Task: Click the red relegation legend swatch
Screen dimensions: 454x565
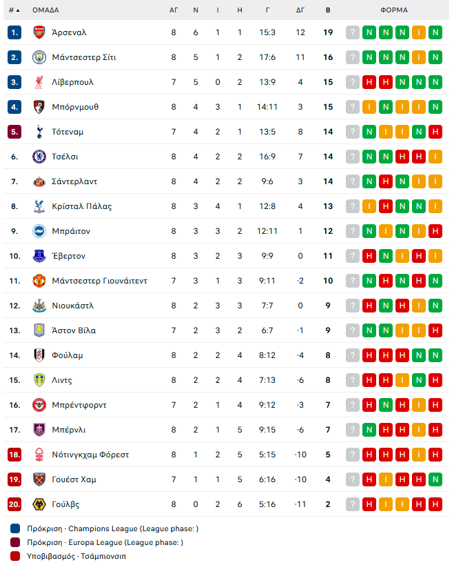Action: coord(16,555)
